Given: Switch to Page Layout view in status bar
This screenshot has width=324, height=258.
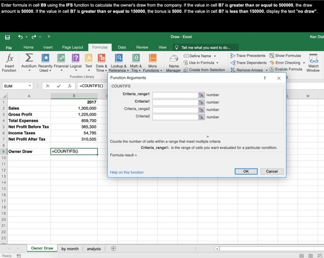Looking at the screenshot, I should pyautogui.click(x=311, y=256).
